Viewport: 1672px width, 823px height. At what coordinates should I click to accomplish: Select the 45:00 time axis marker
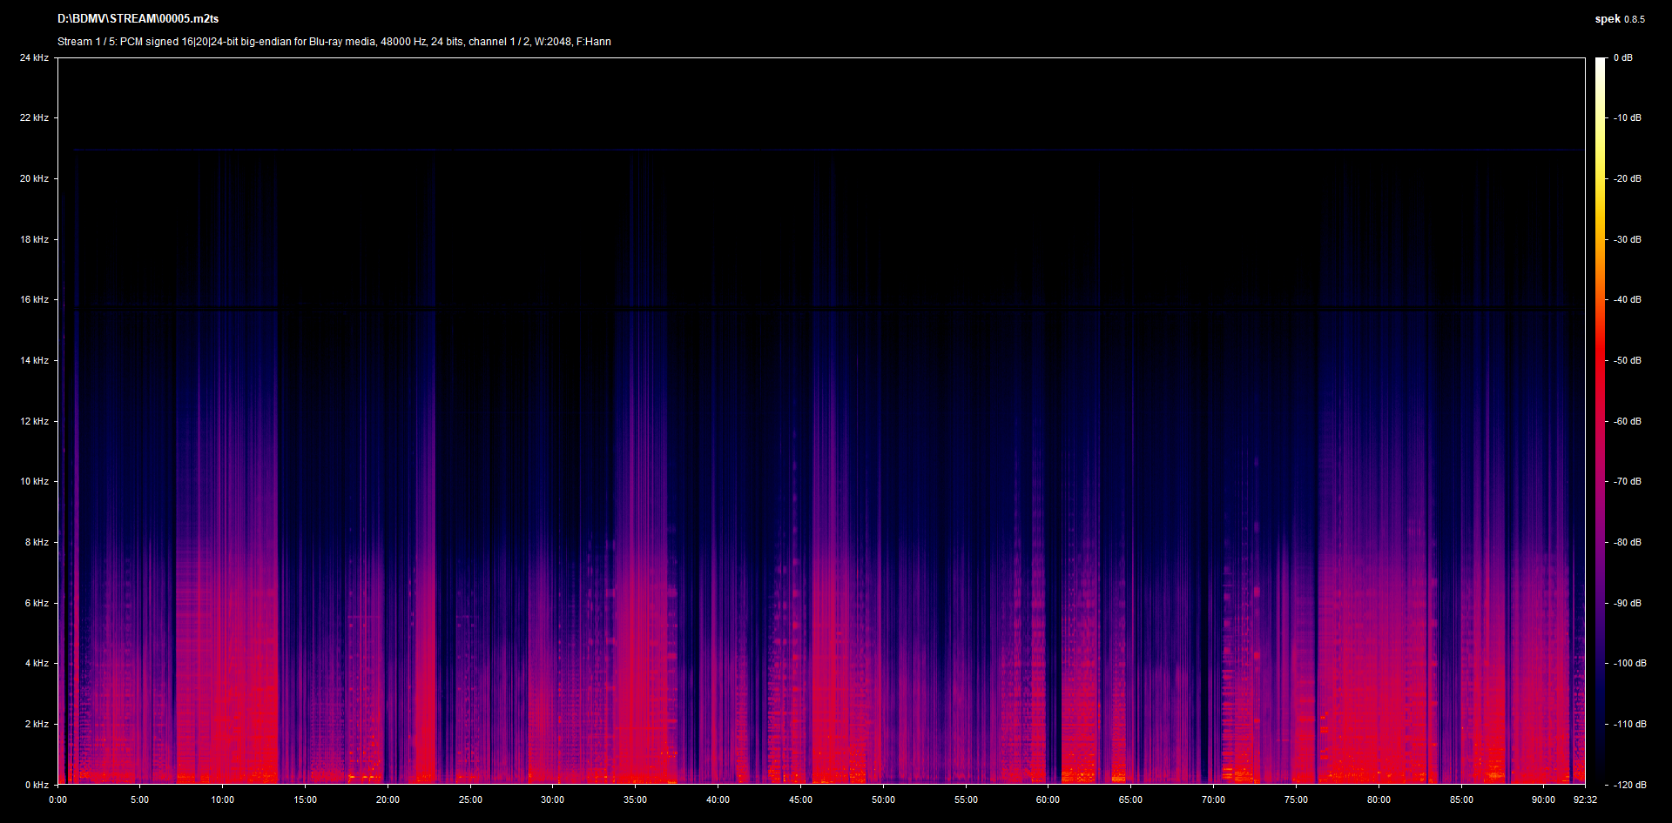(800, 800)
